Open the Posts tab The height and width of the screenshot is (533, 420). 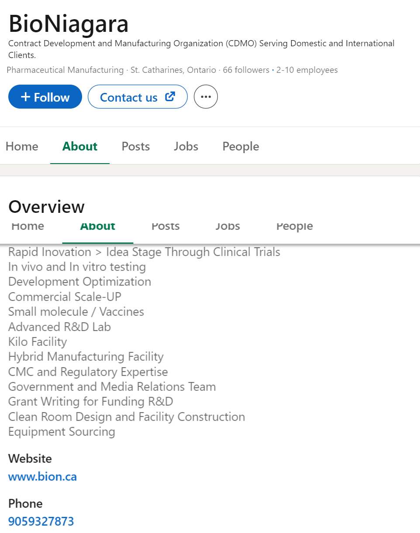pyautogui.click(x=136, y=146)
